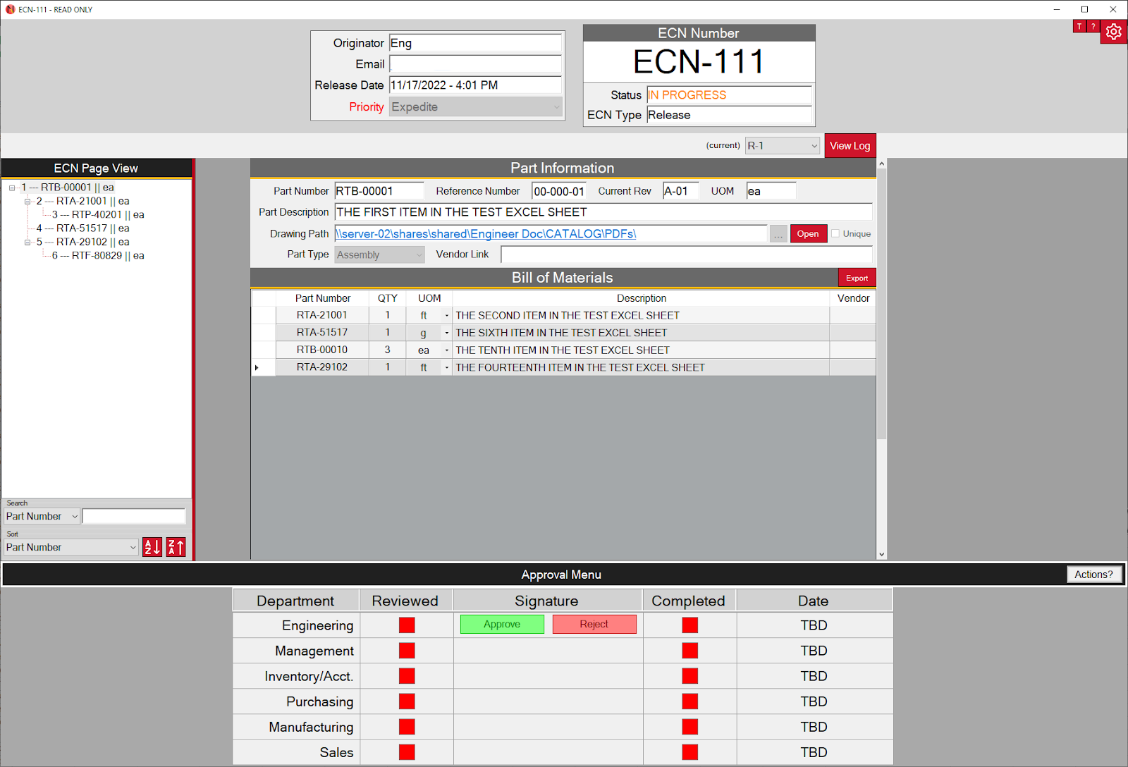Open settings via the gear icon
This screenshot has width=1128, height=767.
click(x=1113, y=32)
